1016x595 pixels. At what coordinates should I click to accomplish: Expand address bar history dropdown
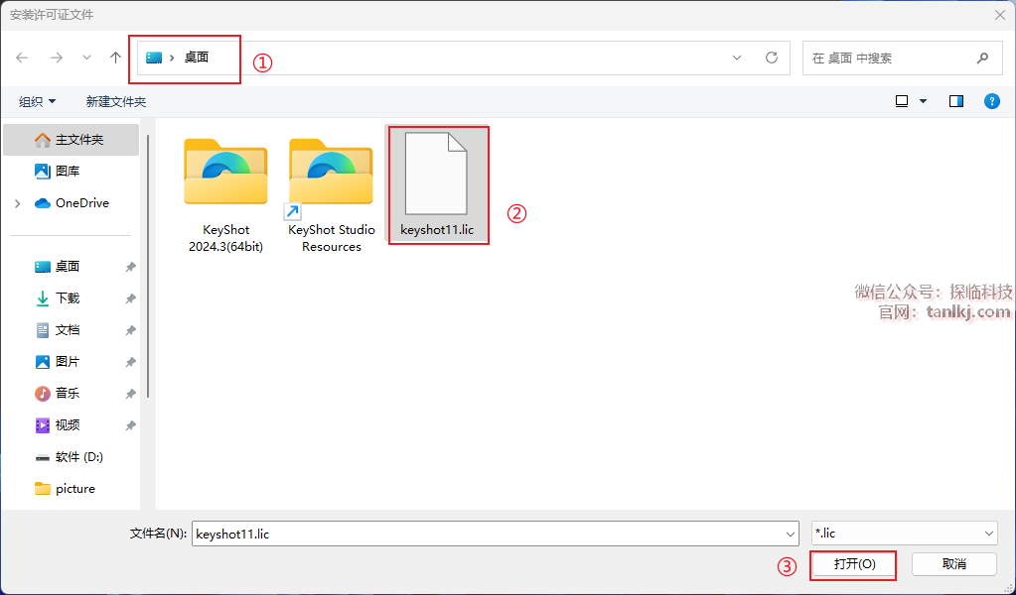pyautogui.click(x=737, y=58)
